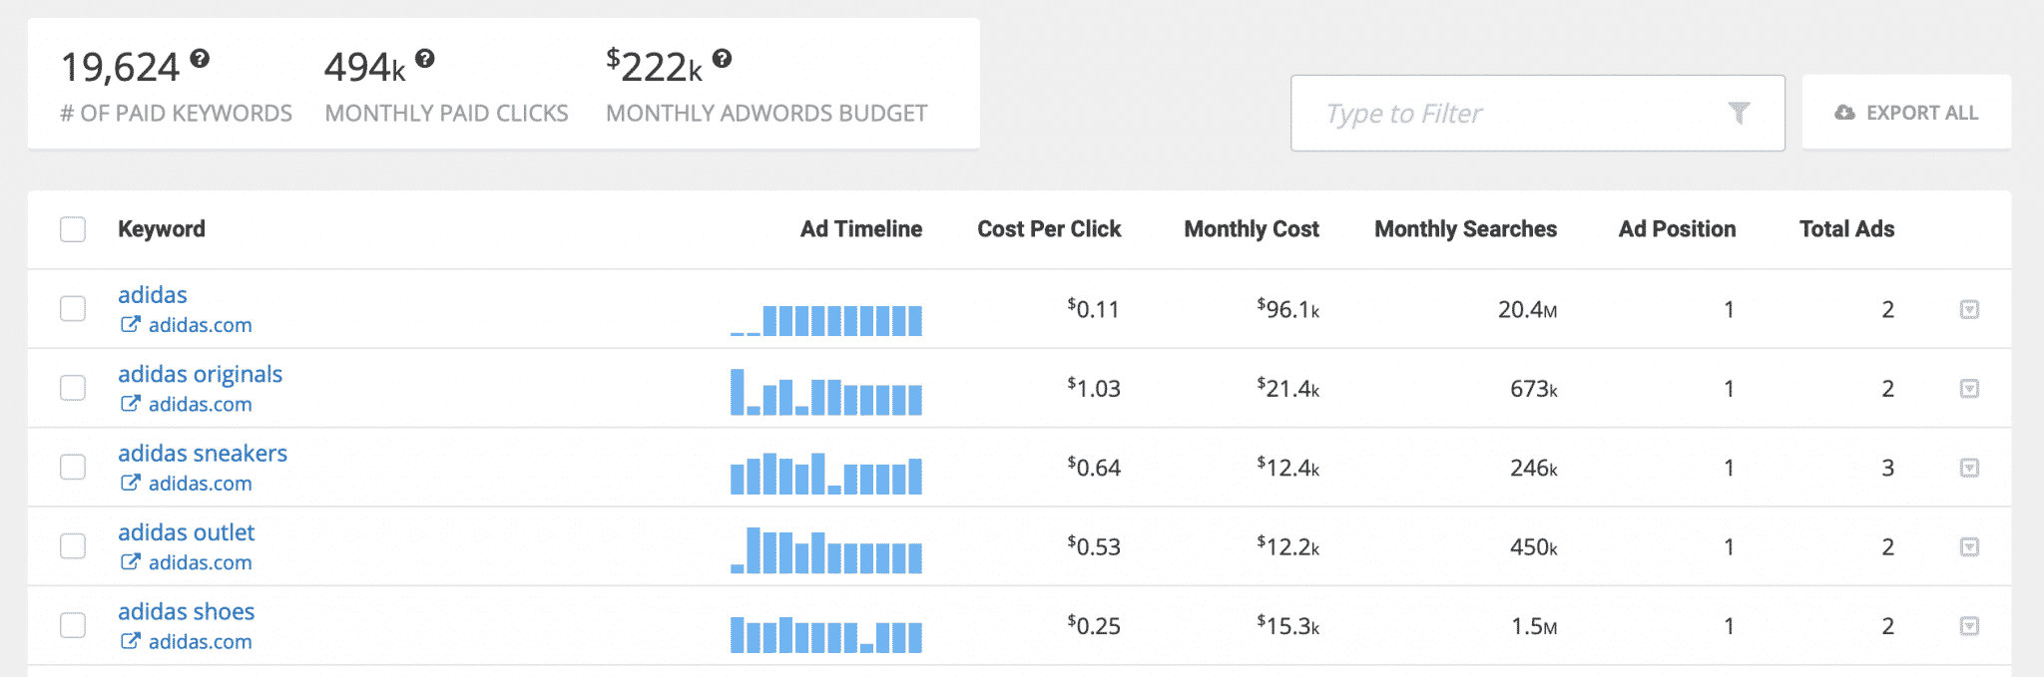Open external link icon under adidas originals

coord(130,404)
